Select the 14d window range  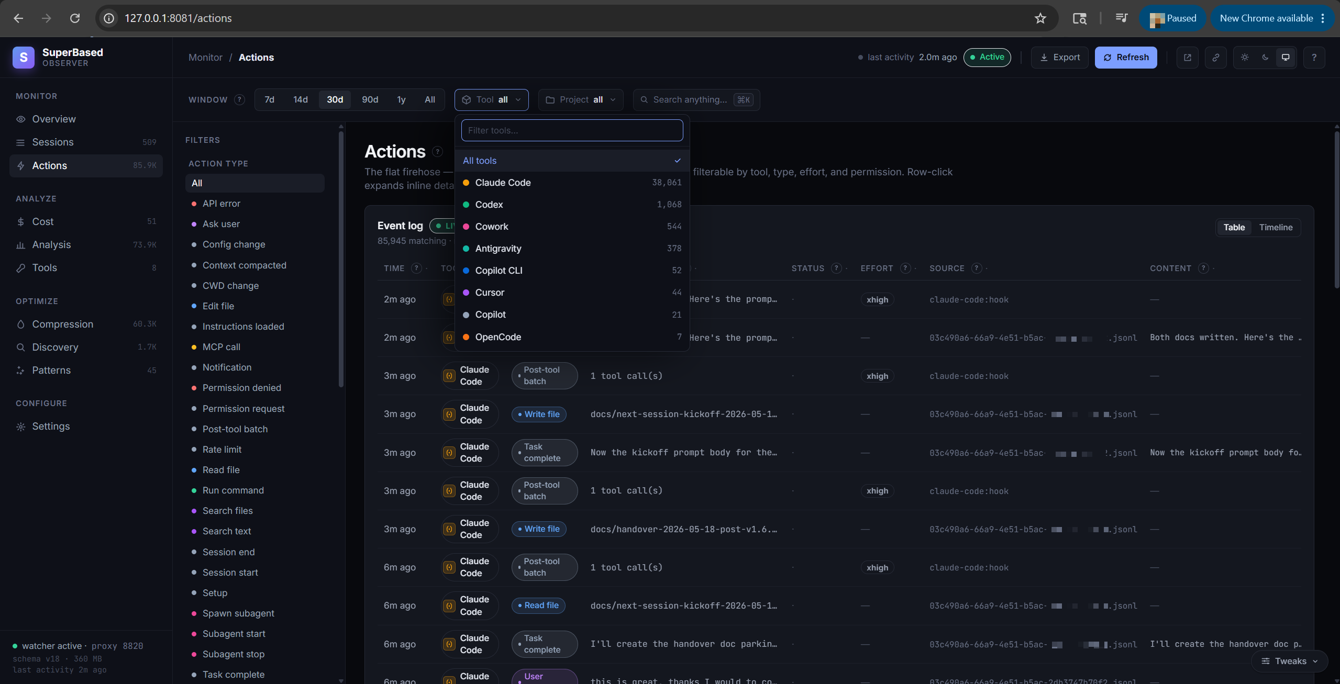301,100
